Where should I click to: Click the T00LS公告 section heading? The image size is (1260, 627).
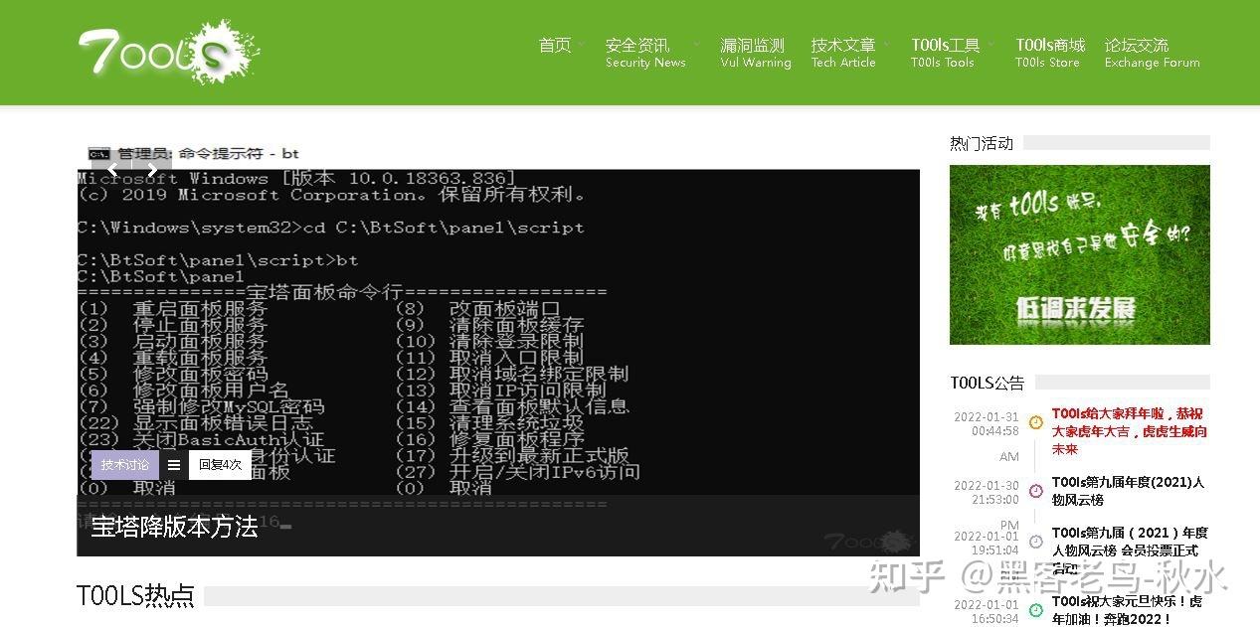click(x=987, y=383)
